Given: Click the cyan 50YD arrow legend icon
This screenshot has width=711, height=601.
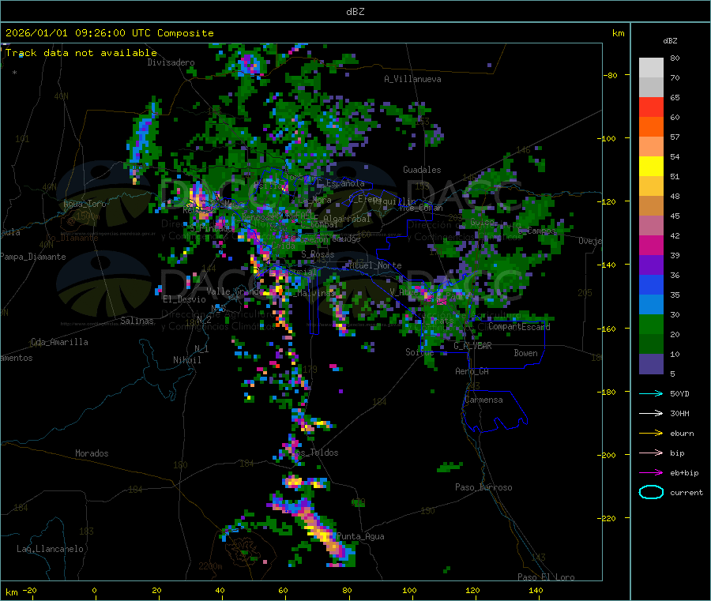Looking at the screenshot, I should coord(651,393).
